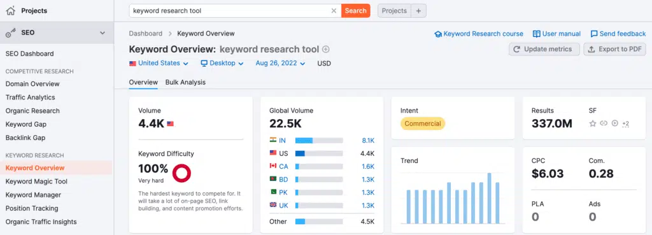
Task: Collapse the SEO sidebar section
Action: point(103,33)
